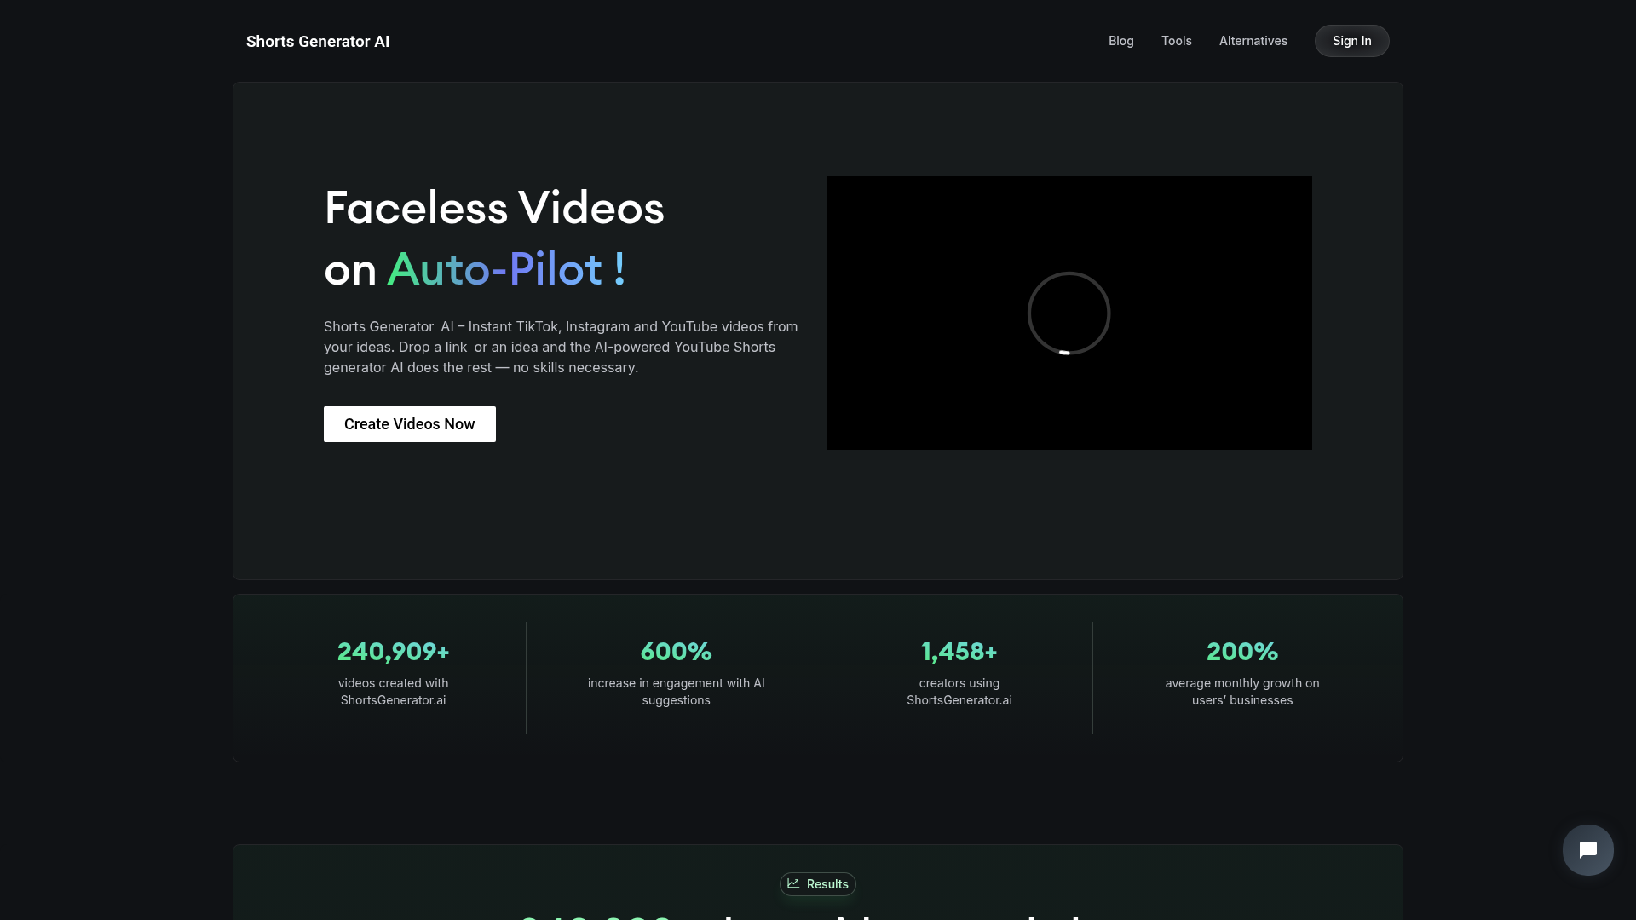Click the 1,458+ creators stat
1636x920 pixels.
pos(959,652)
